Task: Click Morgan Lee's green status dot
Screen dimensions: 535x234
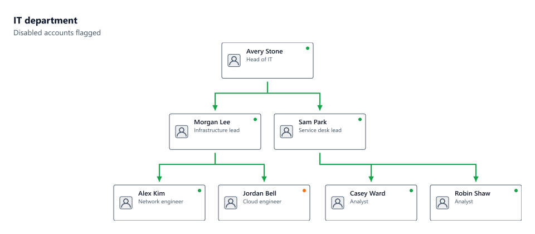Action: coord(255,119)
